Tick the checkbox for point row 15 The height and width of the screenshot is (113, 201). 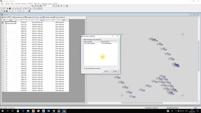(4, 53)
